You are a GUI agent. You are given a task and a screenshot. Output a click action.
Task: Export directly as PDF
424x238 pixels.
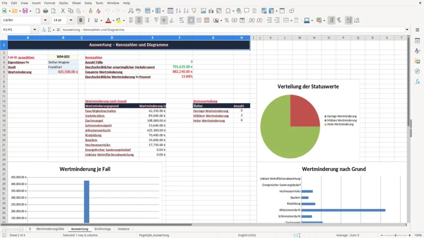pos(38,11)
